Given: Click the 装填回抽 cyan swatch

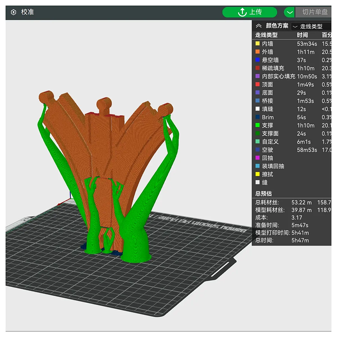Looking at the screenshot, I should pyautogui.click(x=258, y=166).
